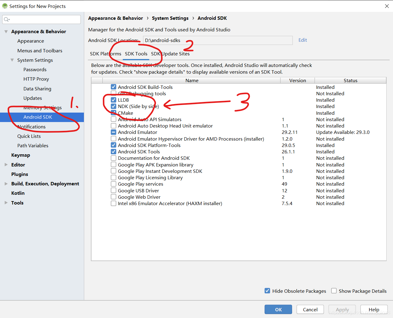Click 'Update Available: 29.3.0' status text
Screen dimensions: 393x318
343,132
